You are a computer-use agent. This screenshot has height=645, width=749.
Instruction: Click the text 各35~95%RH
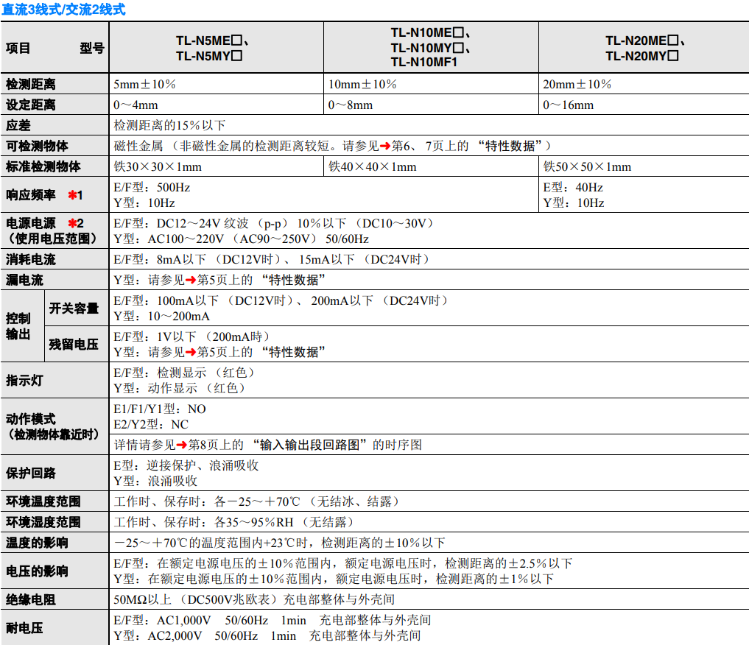tap(254, 523)
